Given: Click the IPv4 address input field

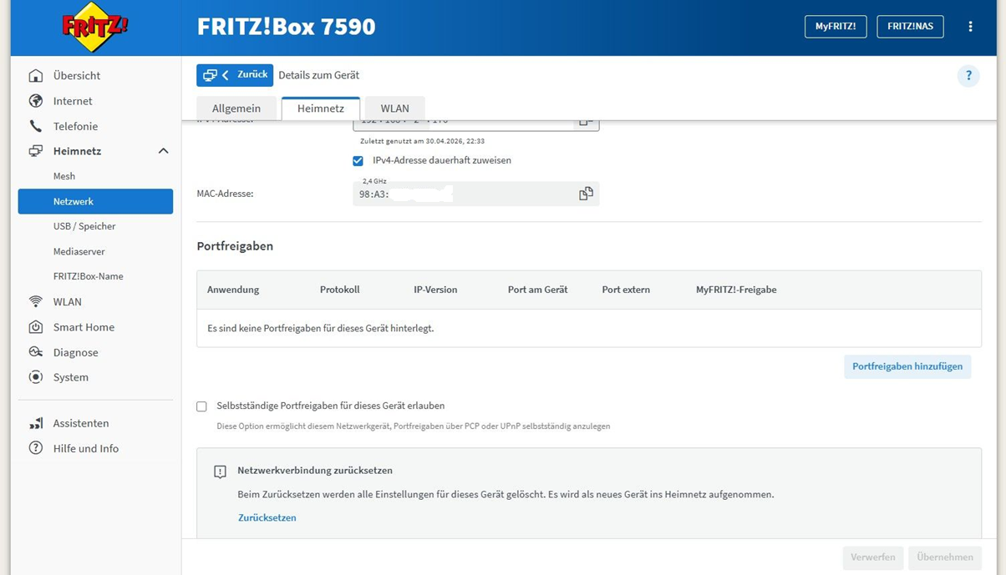Looking at the screenshot, I should click(475, 124).
